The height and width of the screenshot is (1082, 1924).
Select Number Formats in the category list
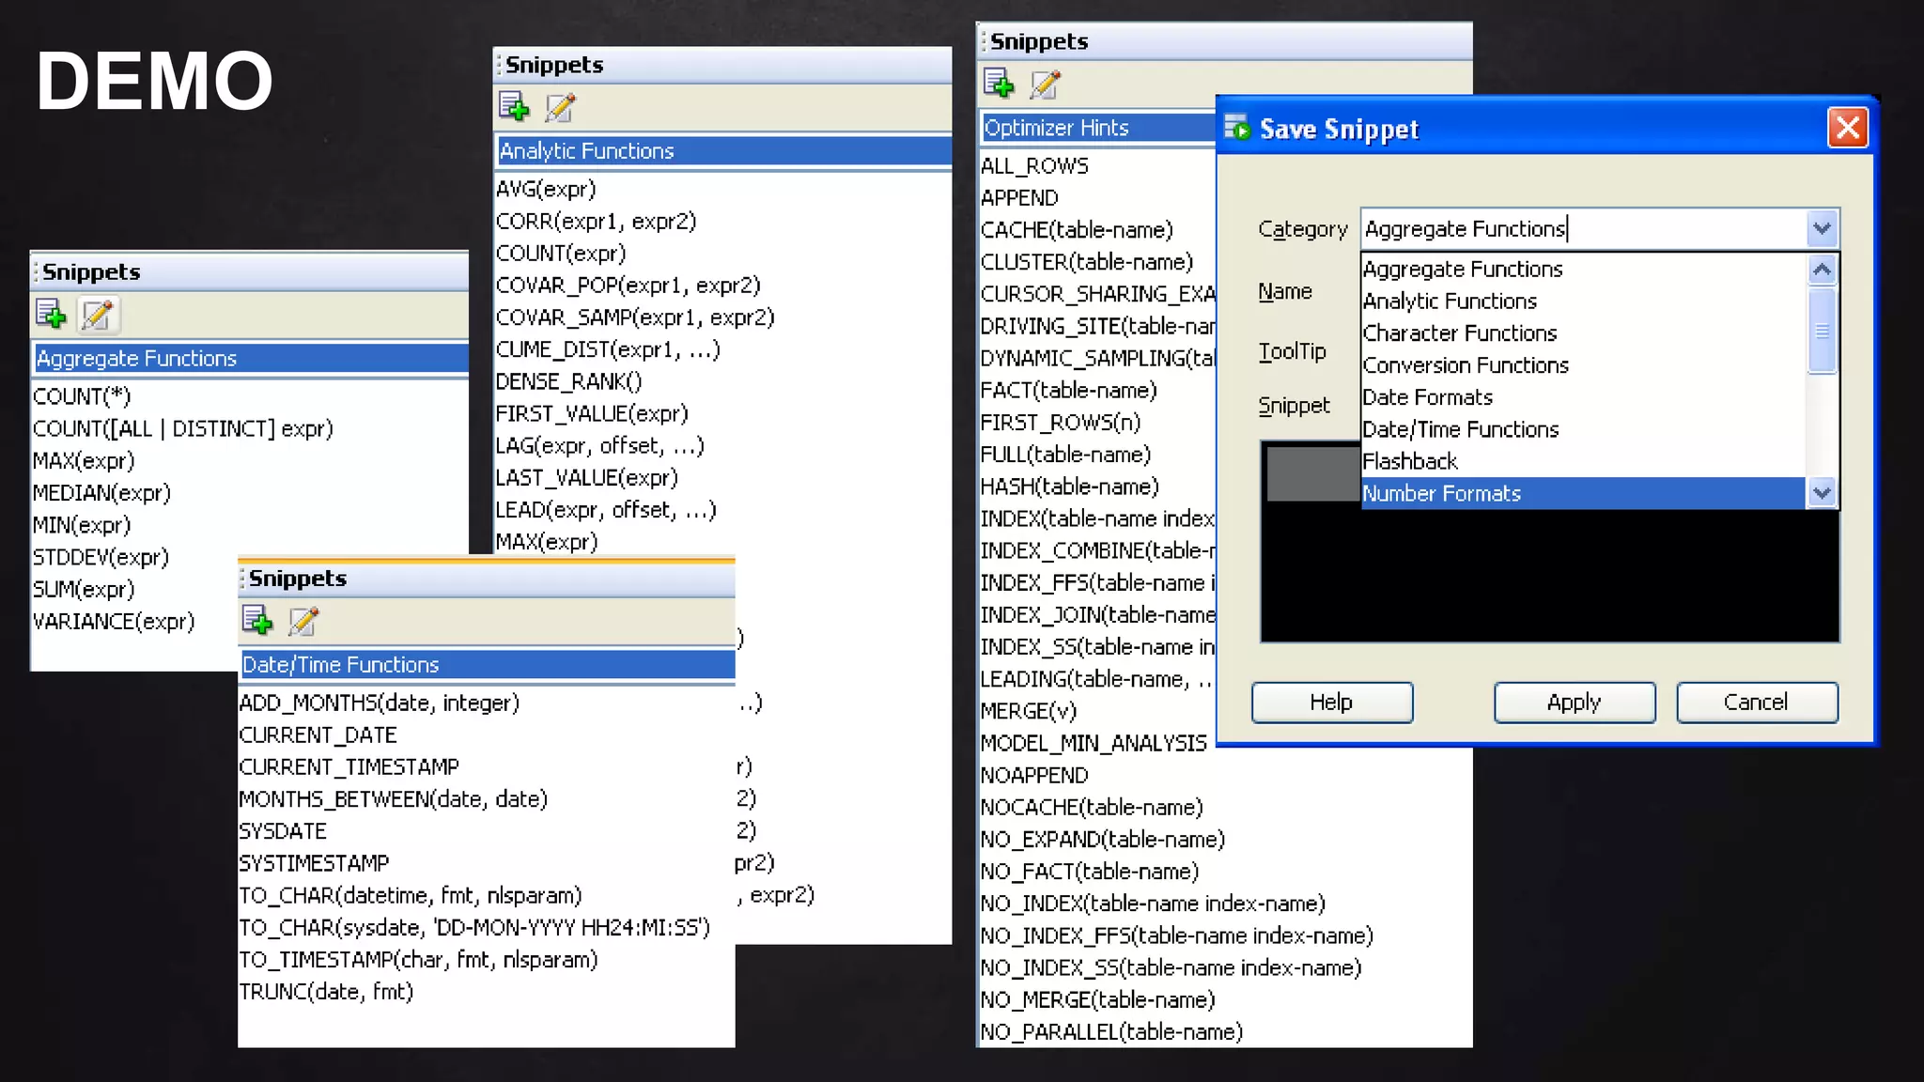coord(1442,493)
